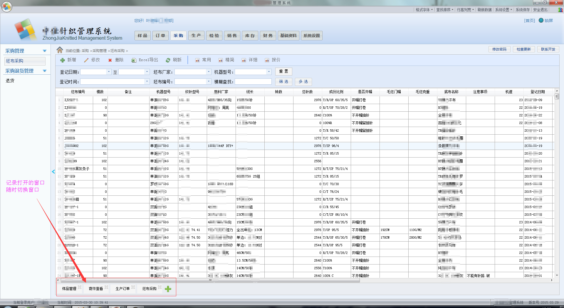Expand the 登记日期 date dropdown
The width and height of the screenshot is (564, 308).
tap(108, 71)
